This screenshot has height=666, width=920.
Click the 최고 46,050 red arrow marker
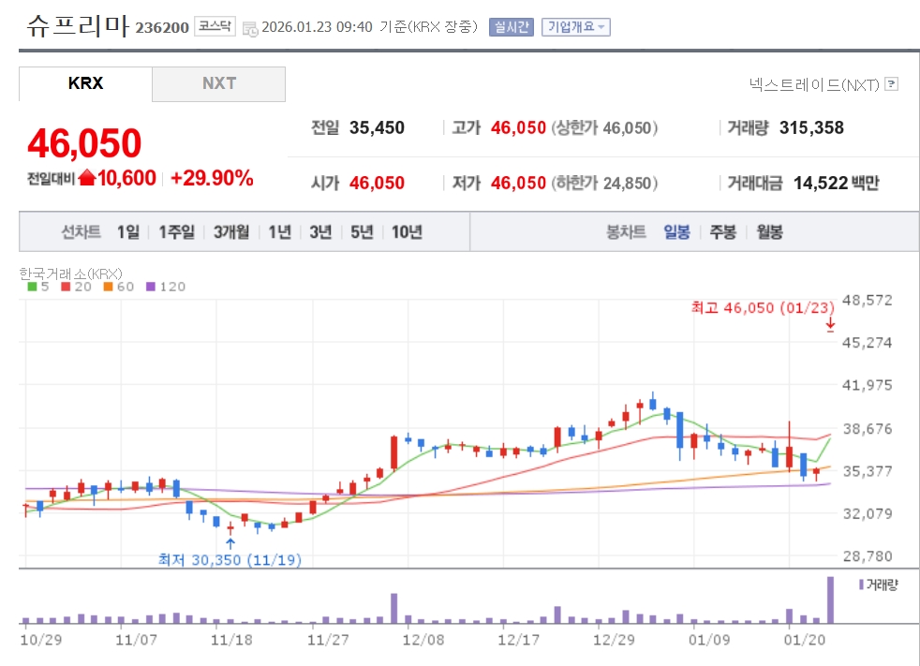(x=830, y=325)
